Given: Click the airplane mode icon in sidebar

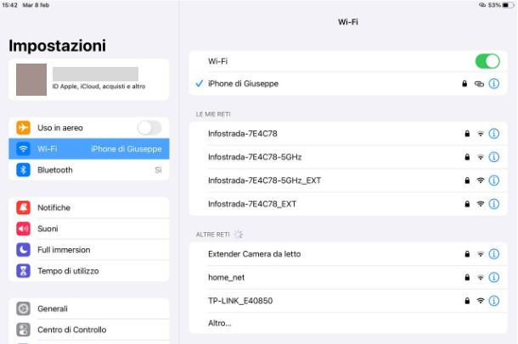Looking at the screenshot, I should pos(23,128).
